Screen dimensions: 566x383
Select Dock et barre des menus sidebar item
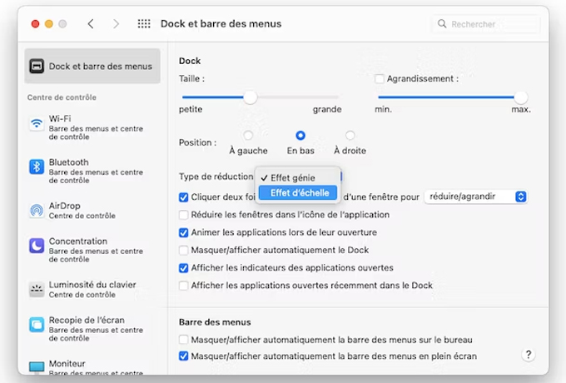click(x=92, y=67)
